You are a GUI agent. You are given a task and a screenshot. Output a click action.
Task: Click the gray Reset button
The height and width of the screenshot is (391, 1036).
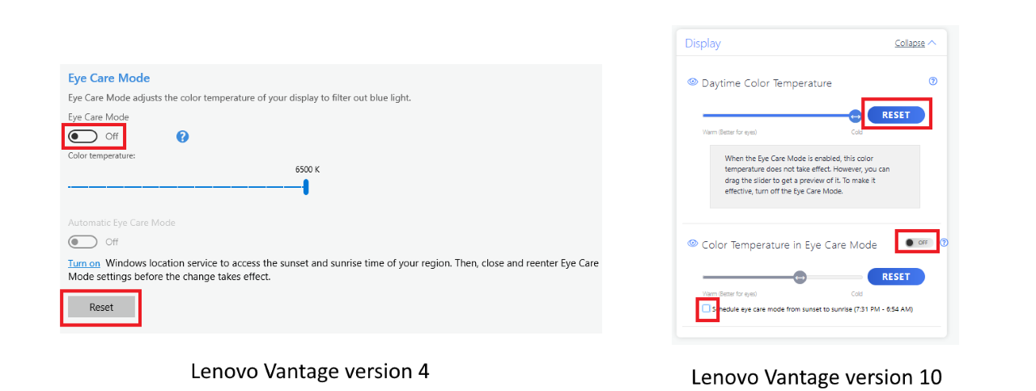[x=101, y=308]
